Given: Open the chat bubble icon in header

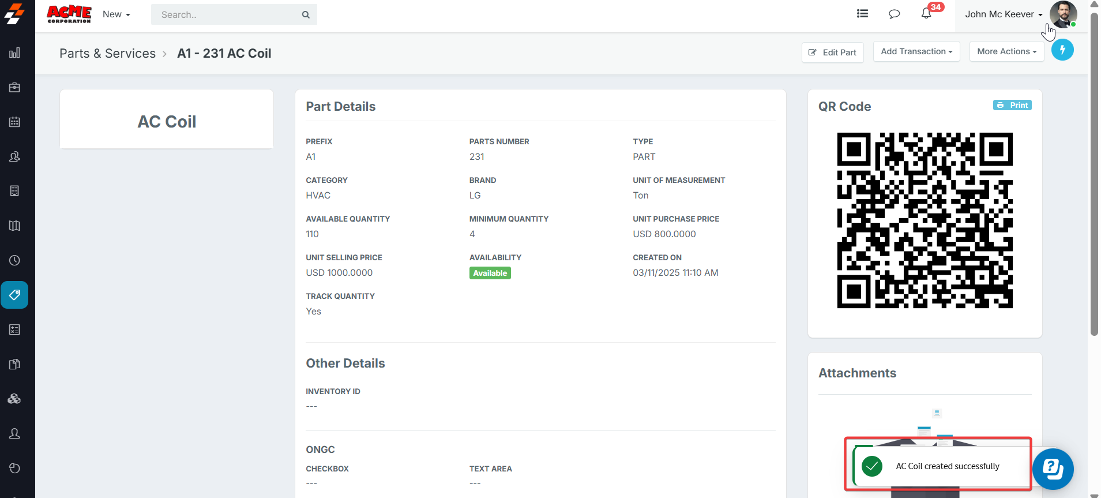Looking at the screenshot, I should 894,14.
